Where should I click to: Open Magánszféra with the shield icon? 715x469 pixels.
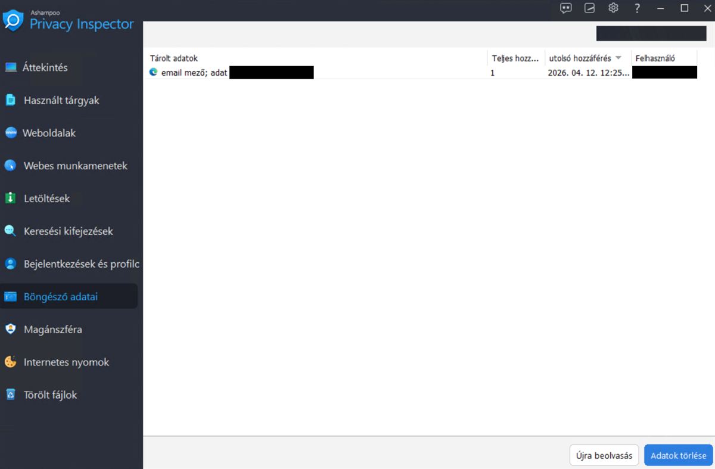[10, 329]
